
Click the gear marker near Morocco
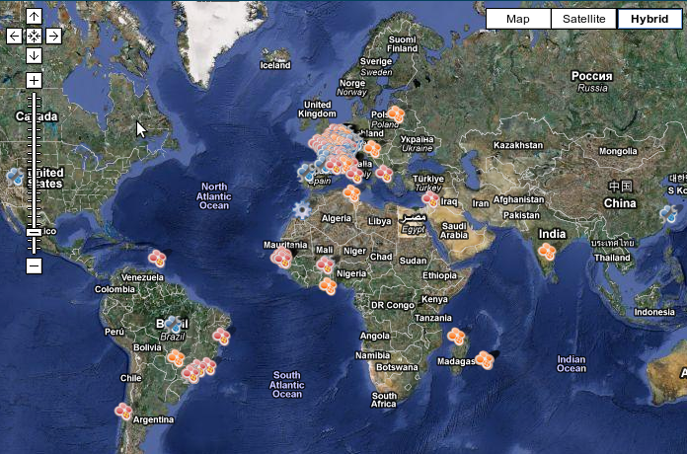302,209
